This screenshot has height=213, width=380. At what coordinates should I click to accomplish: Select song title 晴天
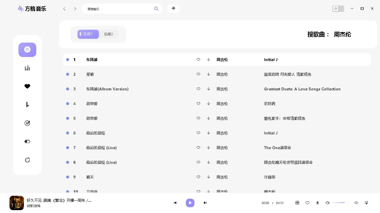click(x=90, y=177)
